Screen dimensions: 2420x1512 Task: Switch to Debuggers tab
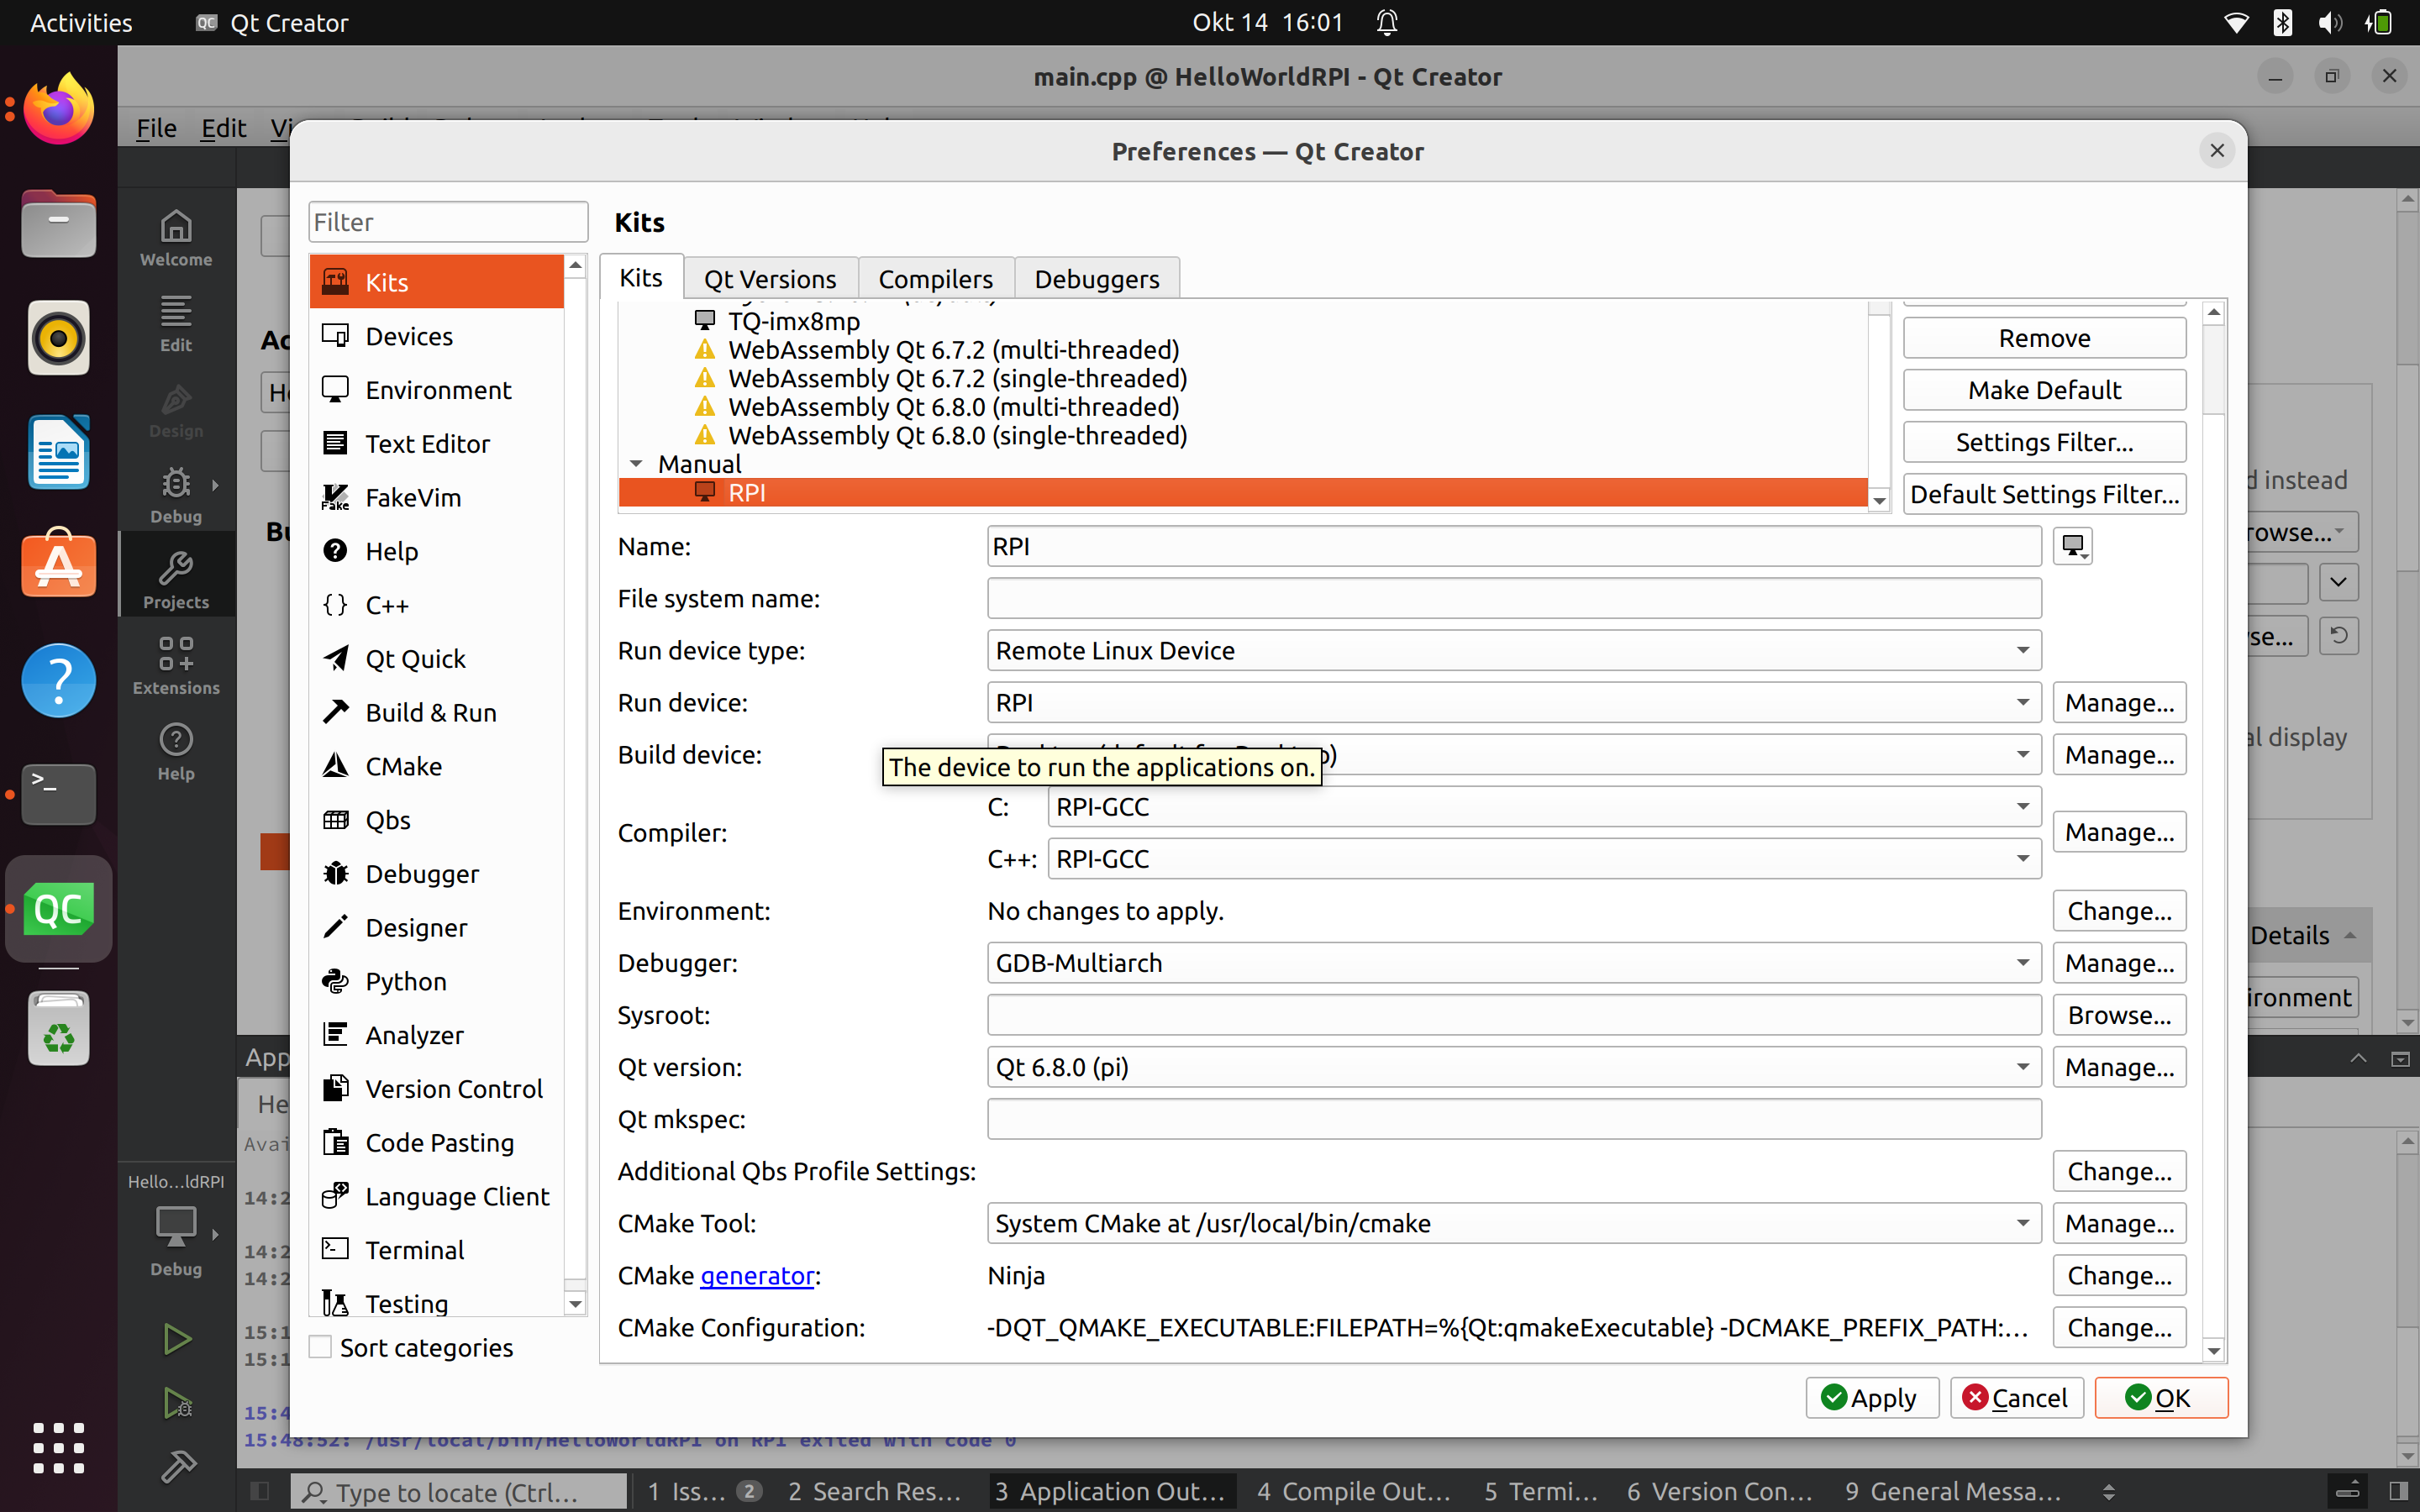tap(1097, 278)
